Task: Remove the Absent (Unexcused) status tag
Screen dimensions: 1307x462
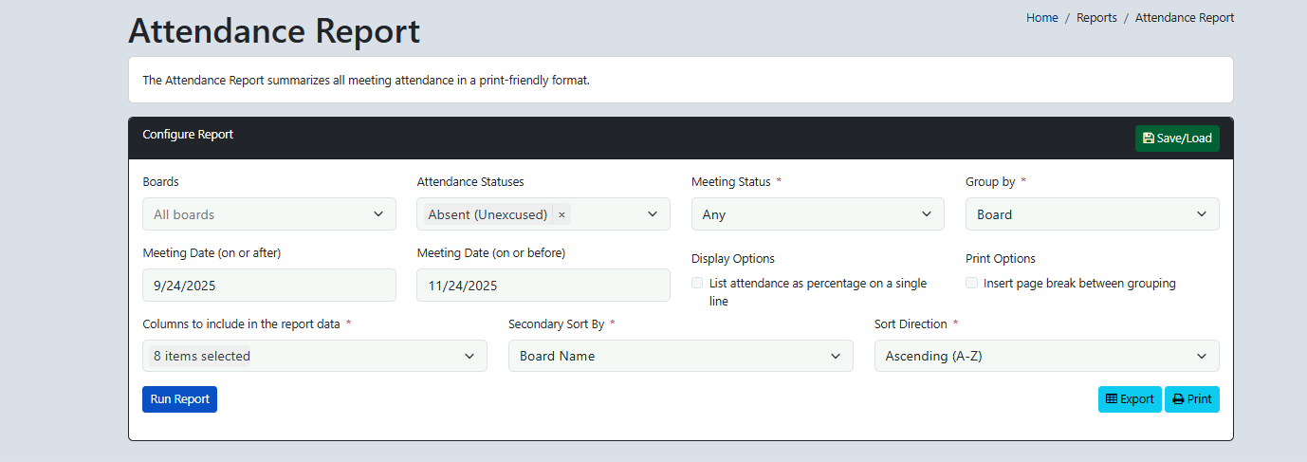Action: [x=561, y=214]
